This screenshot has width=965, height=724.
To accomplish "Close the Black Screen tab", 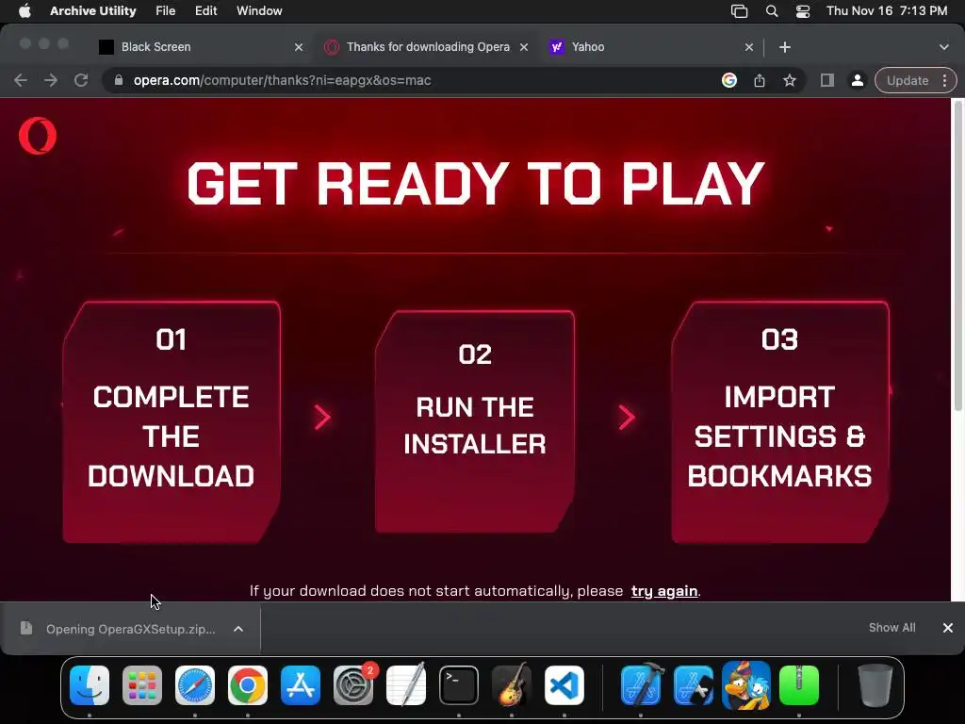I will pyautogui.click(x=299, y=47).
